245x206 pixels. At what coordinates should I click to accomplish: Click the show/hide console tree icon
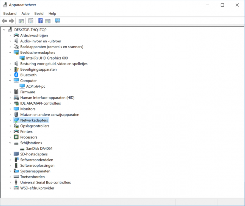[x=21, y=21]
